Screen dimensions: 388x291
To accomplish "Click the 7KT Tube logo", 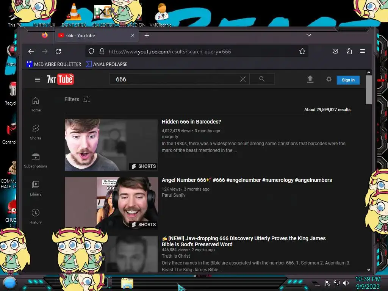I will pyautogui.click(x=60, y=79).
